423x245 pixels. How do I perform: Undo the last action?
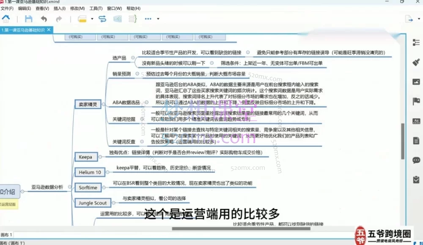click(x=44, y=19)
